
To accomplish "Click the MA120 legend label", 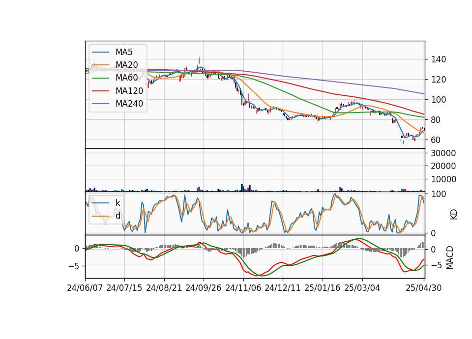I will [129, 91].
